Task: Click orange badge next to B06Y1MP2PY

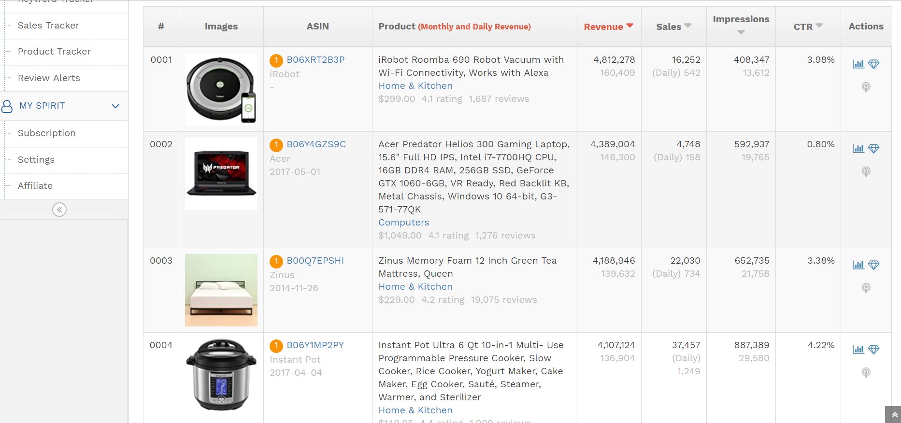Action: pos(276,346)
